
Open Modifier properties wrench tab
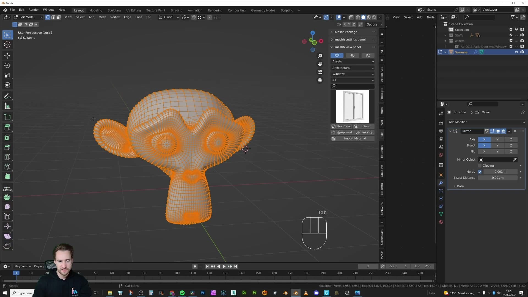441,183
